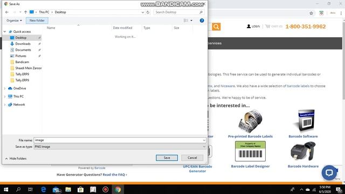Screen dimensions: 345x194
Task: Open Microsoft Store from taskbar
Action: click(80, 189)
